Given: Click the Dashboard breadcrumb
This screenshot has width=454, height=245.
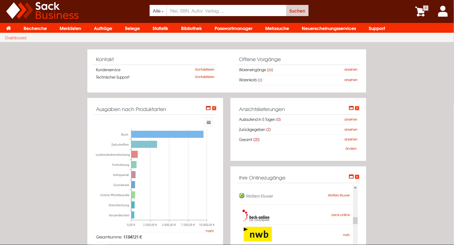Looking at the screenshot, I should coord(16,38).
